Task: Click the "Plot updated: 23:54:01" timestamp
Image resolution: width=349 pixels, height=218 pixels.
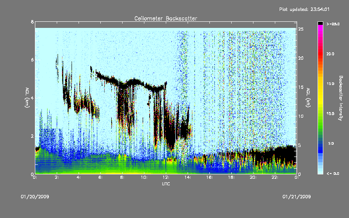Action: (304, 9)
